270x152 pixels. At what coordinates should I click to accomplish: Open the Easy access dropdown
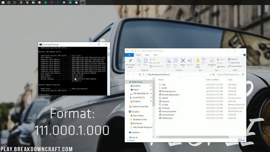point(204,63)
